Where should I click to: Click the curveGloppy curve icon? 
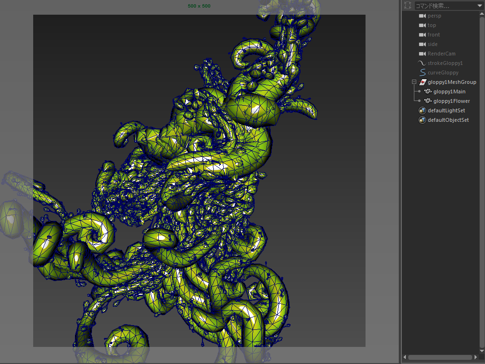422,73
